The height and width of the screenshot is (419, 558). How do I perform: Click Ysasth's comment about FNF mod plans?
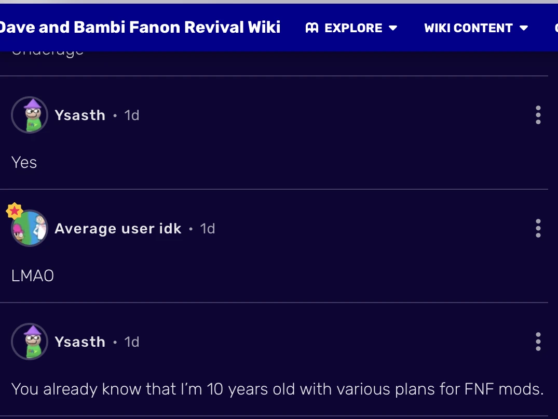click(278, 388)
